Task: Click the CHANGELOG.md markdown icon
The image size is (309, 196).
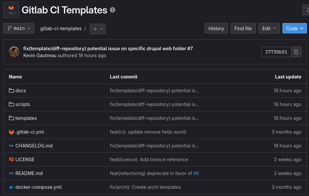Action: (x=11, y=146)
